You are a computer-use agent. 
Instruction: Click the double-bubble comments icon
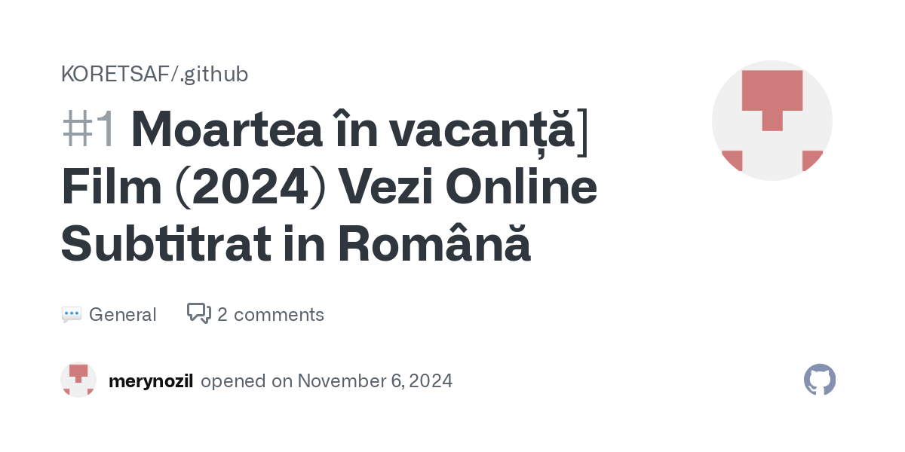(199, 313)
